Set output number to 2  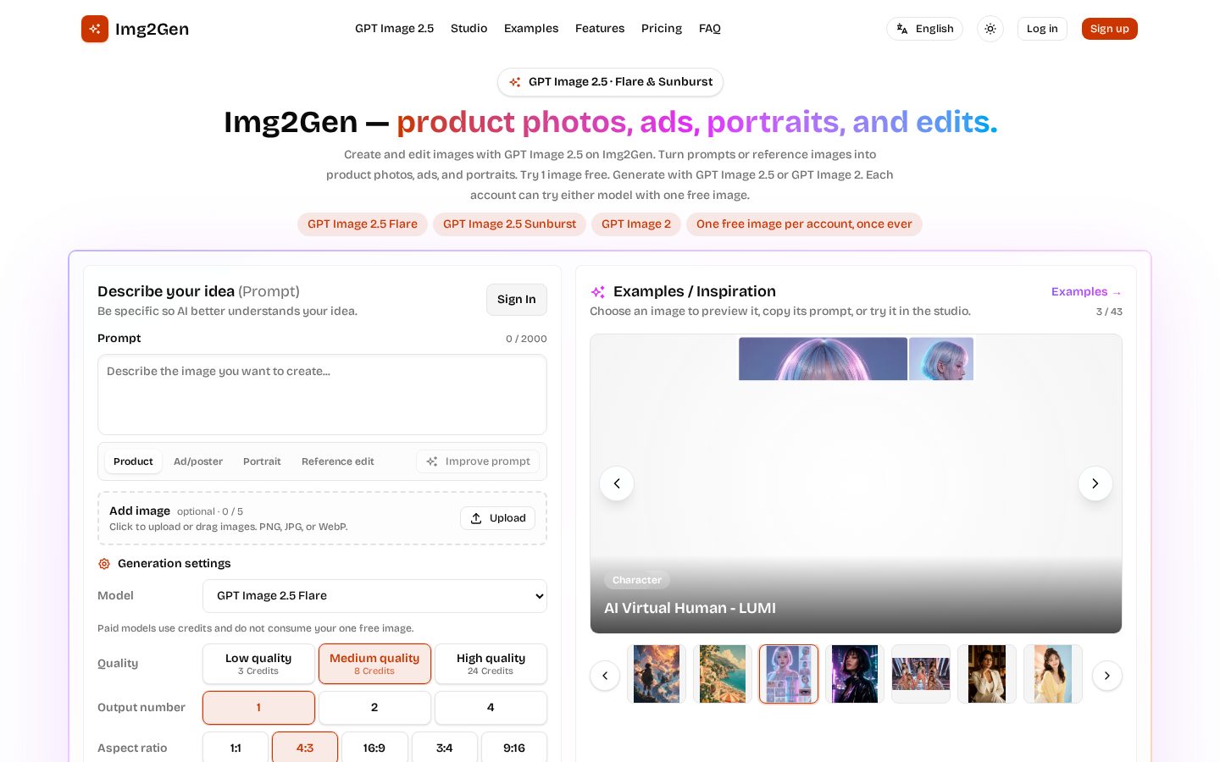click(x=374, y=708)
